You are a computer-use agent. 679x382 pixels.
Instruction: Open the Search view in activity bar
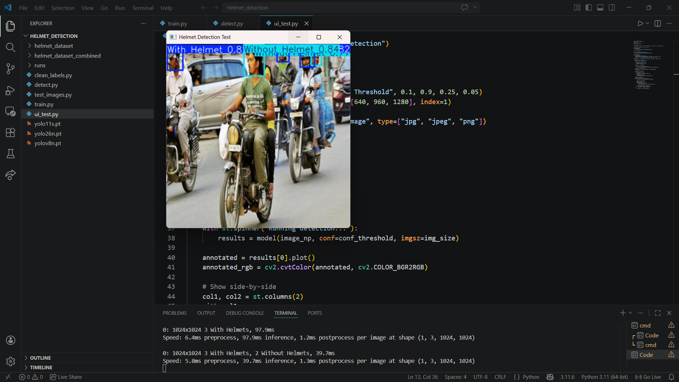[x=10, y=47]
